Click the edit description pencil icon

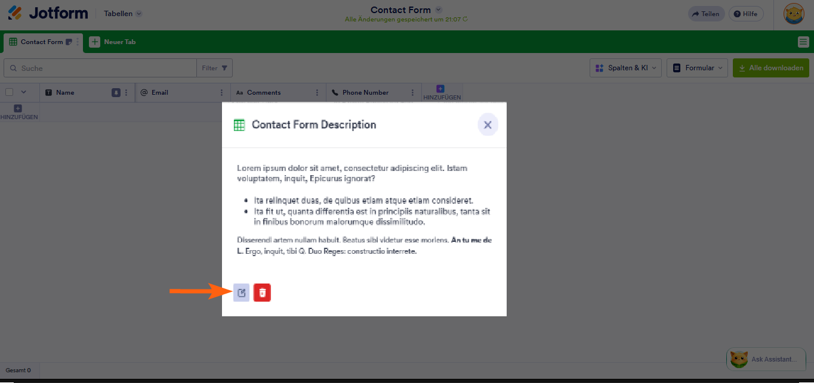241,292
